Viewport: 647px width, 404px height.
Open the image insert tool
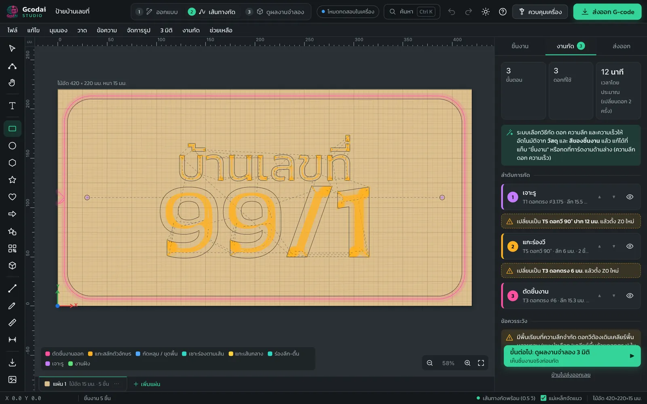[12, 380]
